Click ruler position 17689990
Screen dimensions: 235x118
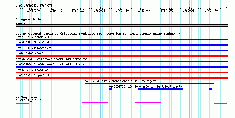point(33,11)
